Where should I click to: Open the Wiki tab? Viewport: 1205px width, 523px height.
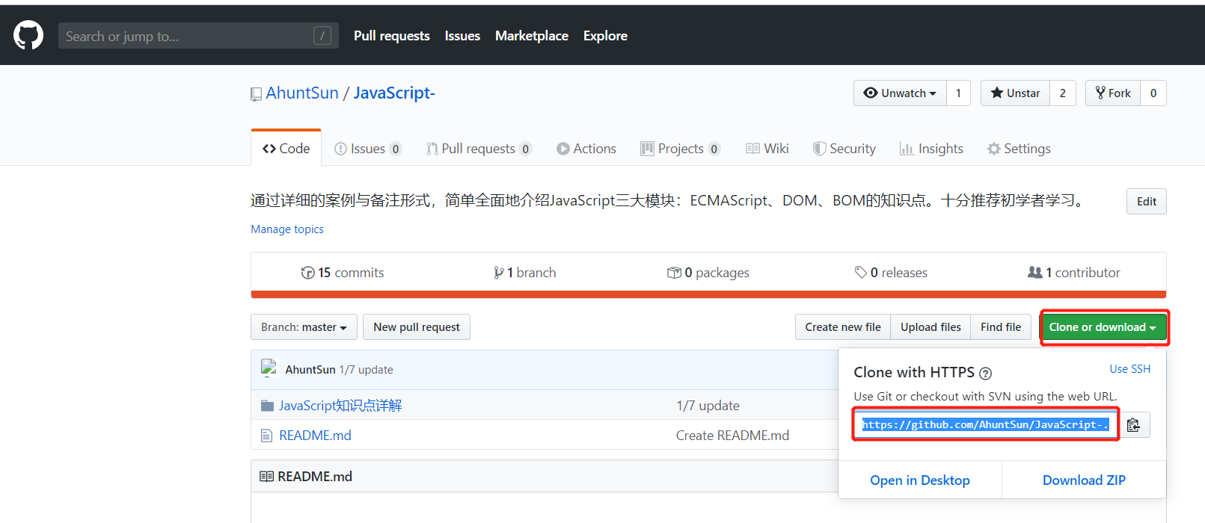tap(767, 149)
